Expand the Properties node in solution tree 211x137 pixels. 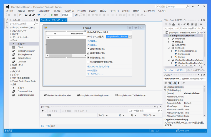tap(169, 39)
